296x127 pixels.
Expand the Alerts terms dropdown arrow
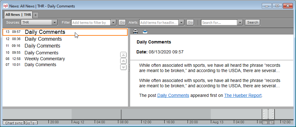coord(181,22)
